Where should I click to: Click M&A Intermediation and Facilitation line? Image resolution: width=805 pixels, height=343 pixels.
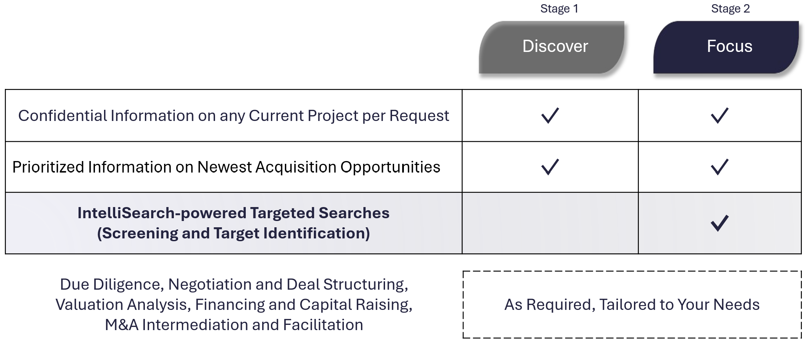234,325
